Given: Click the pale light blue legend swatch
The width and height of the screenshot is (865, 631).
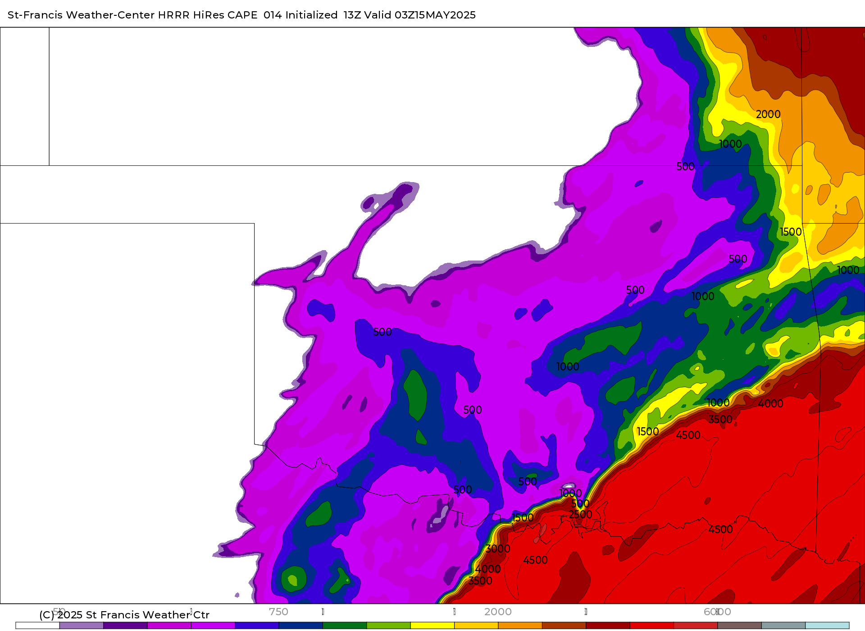Looking at the screenshot, I should click(x=827, y=626).
